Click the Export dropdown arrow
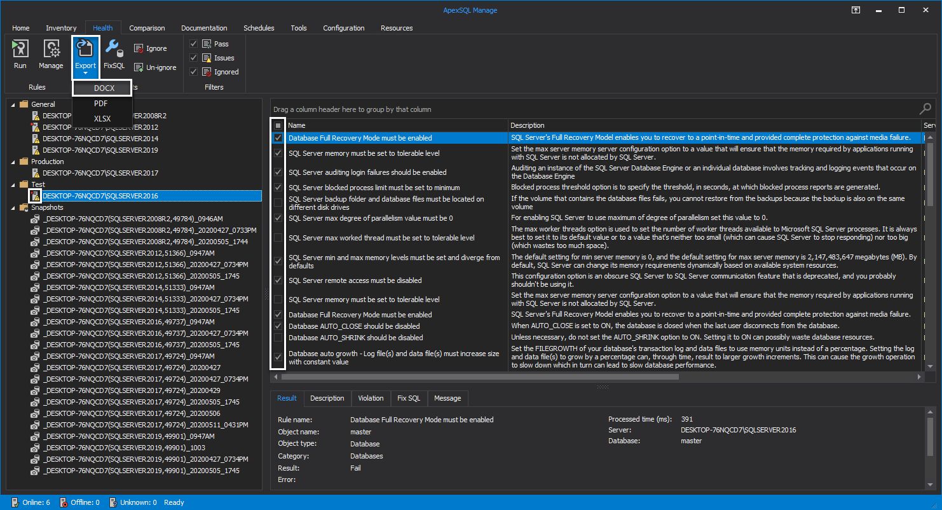Screen dimensions: 942x510 [85, 73]
